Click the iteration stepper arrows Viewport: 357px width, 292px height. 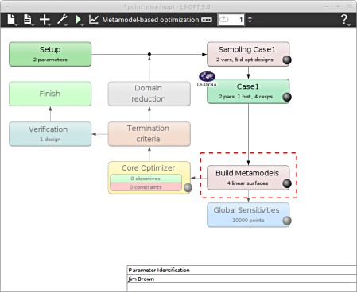(x=250, y=20)
